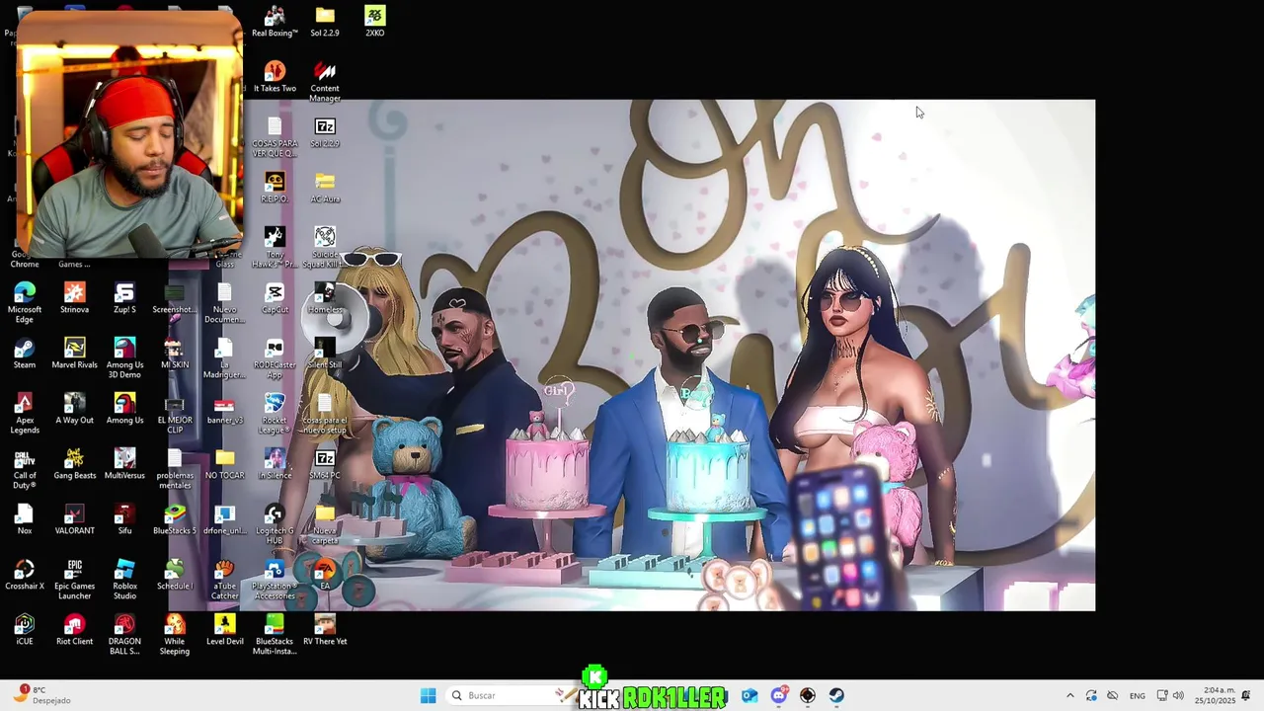
Task: Launch Call of Duty desktop icon
Action: [x=25, y=468]
